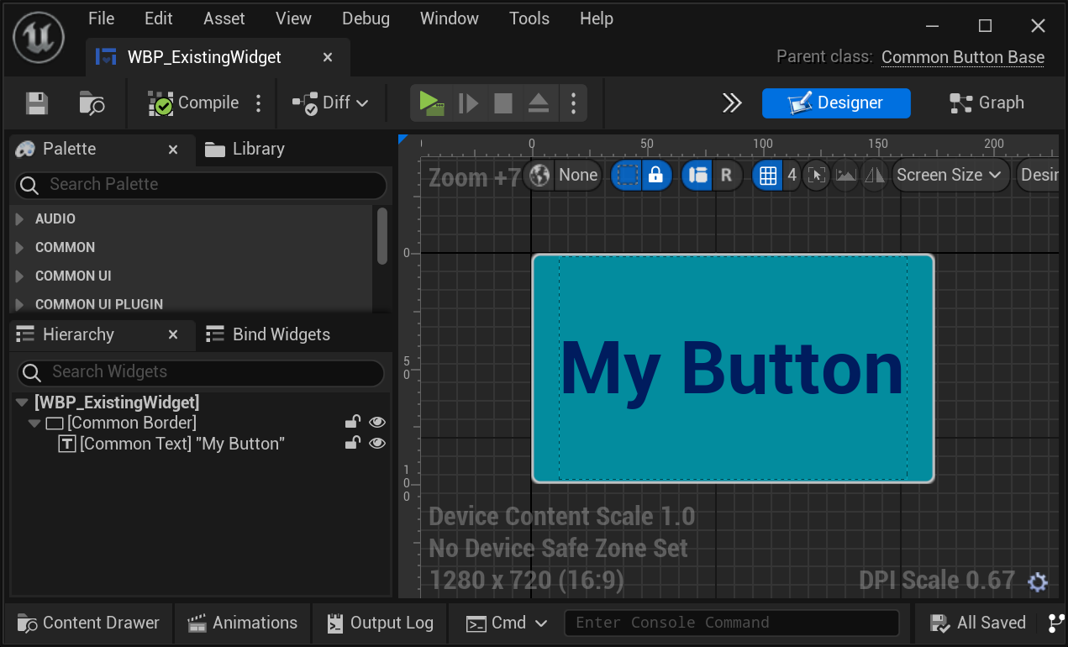Collapse the WBP_ExistingWidget root node

(23, 403)
